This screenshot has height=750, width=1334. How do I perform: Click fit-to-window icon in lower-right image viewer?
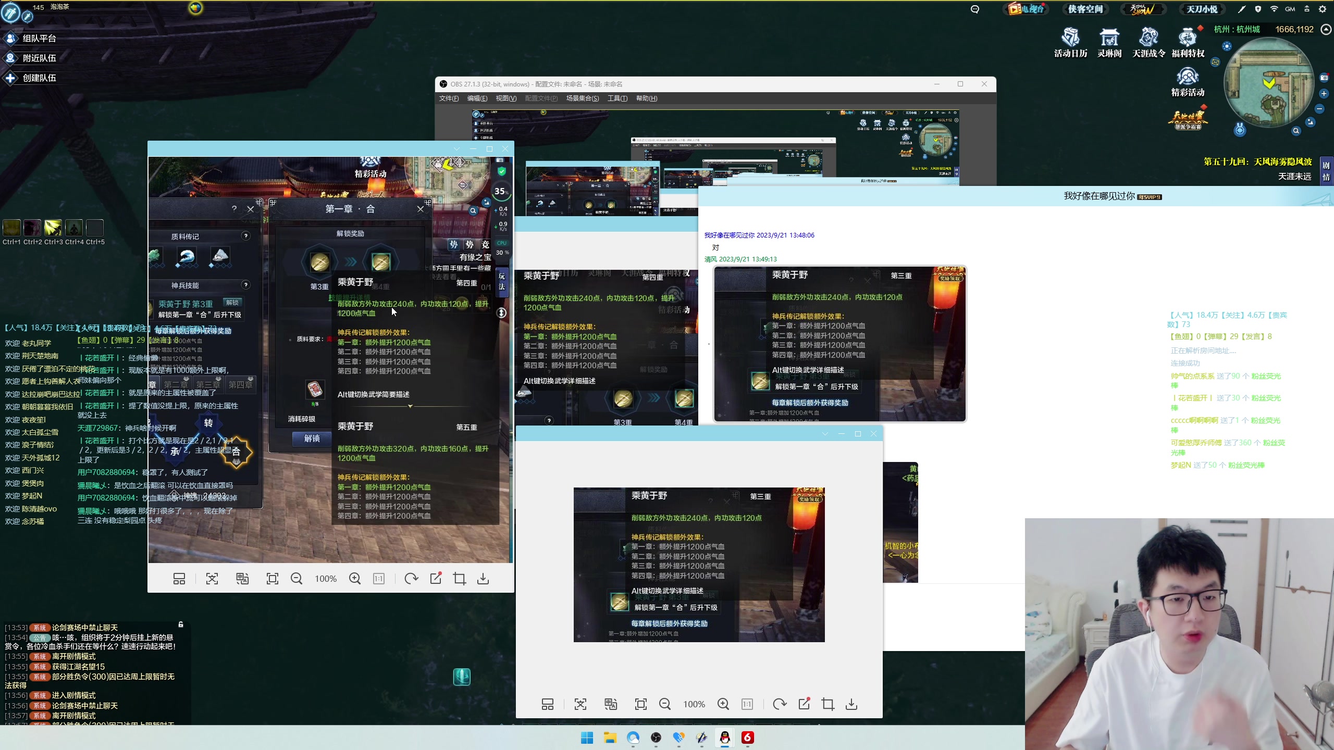point(641,704)
